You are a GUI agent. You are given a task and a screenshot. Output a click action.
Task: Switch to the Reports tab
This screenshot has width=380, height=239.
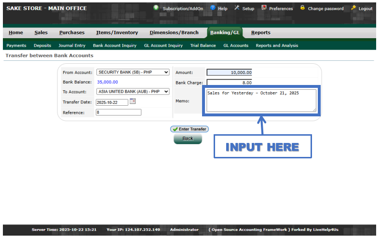260,33
